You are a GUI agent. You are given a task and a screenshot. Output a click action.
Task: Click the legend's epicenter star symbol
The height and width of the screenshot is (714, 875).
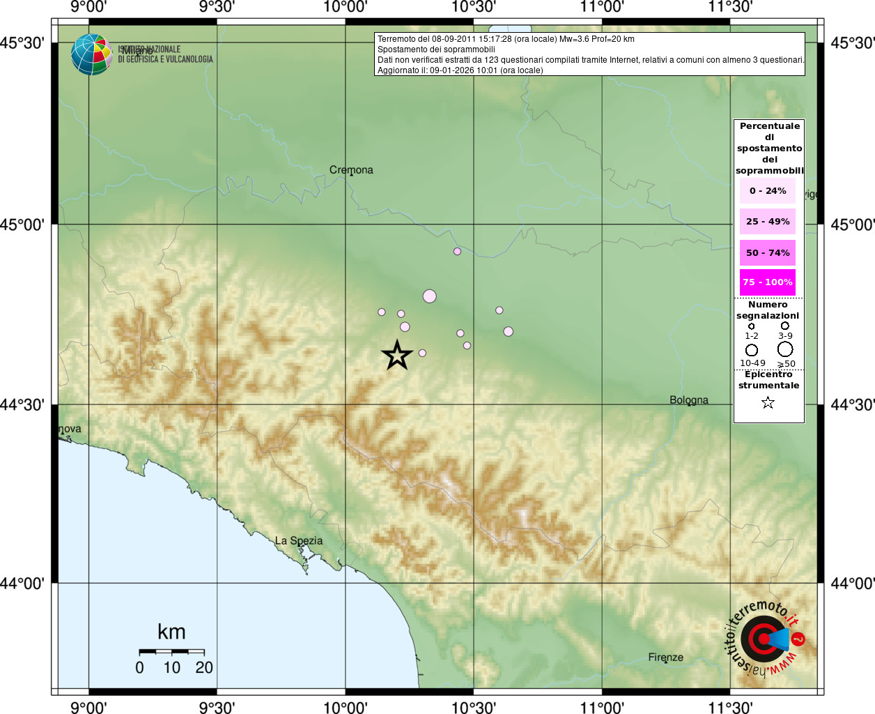point(768,402)
